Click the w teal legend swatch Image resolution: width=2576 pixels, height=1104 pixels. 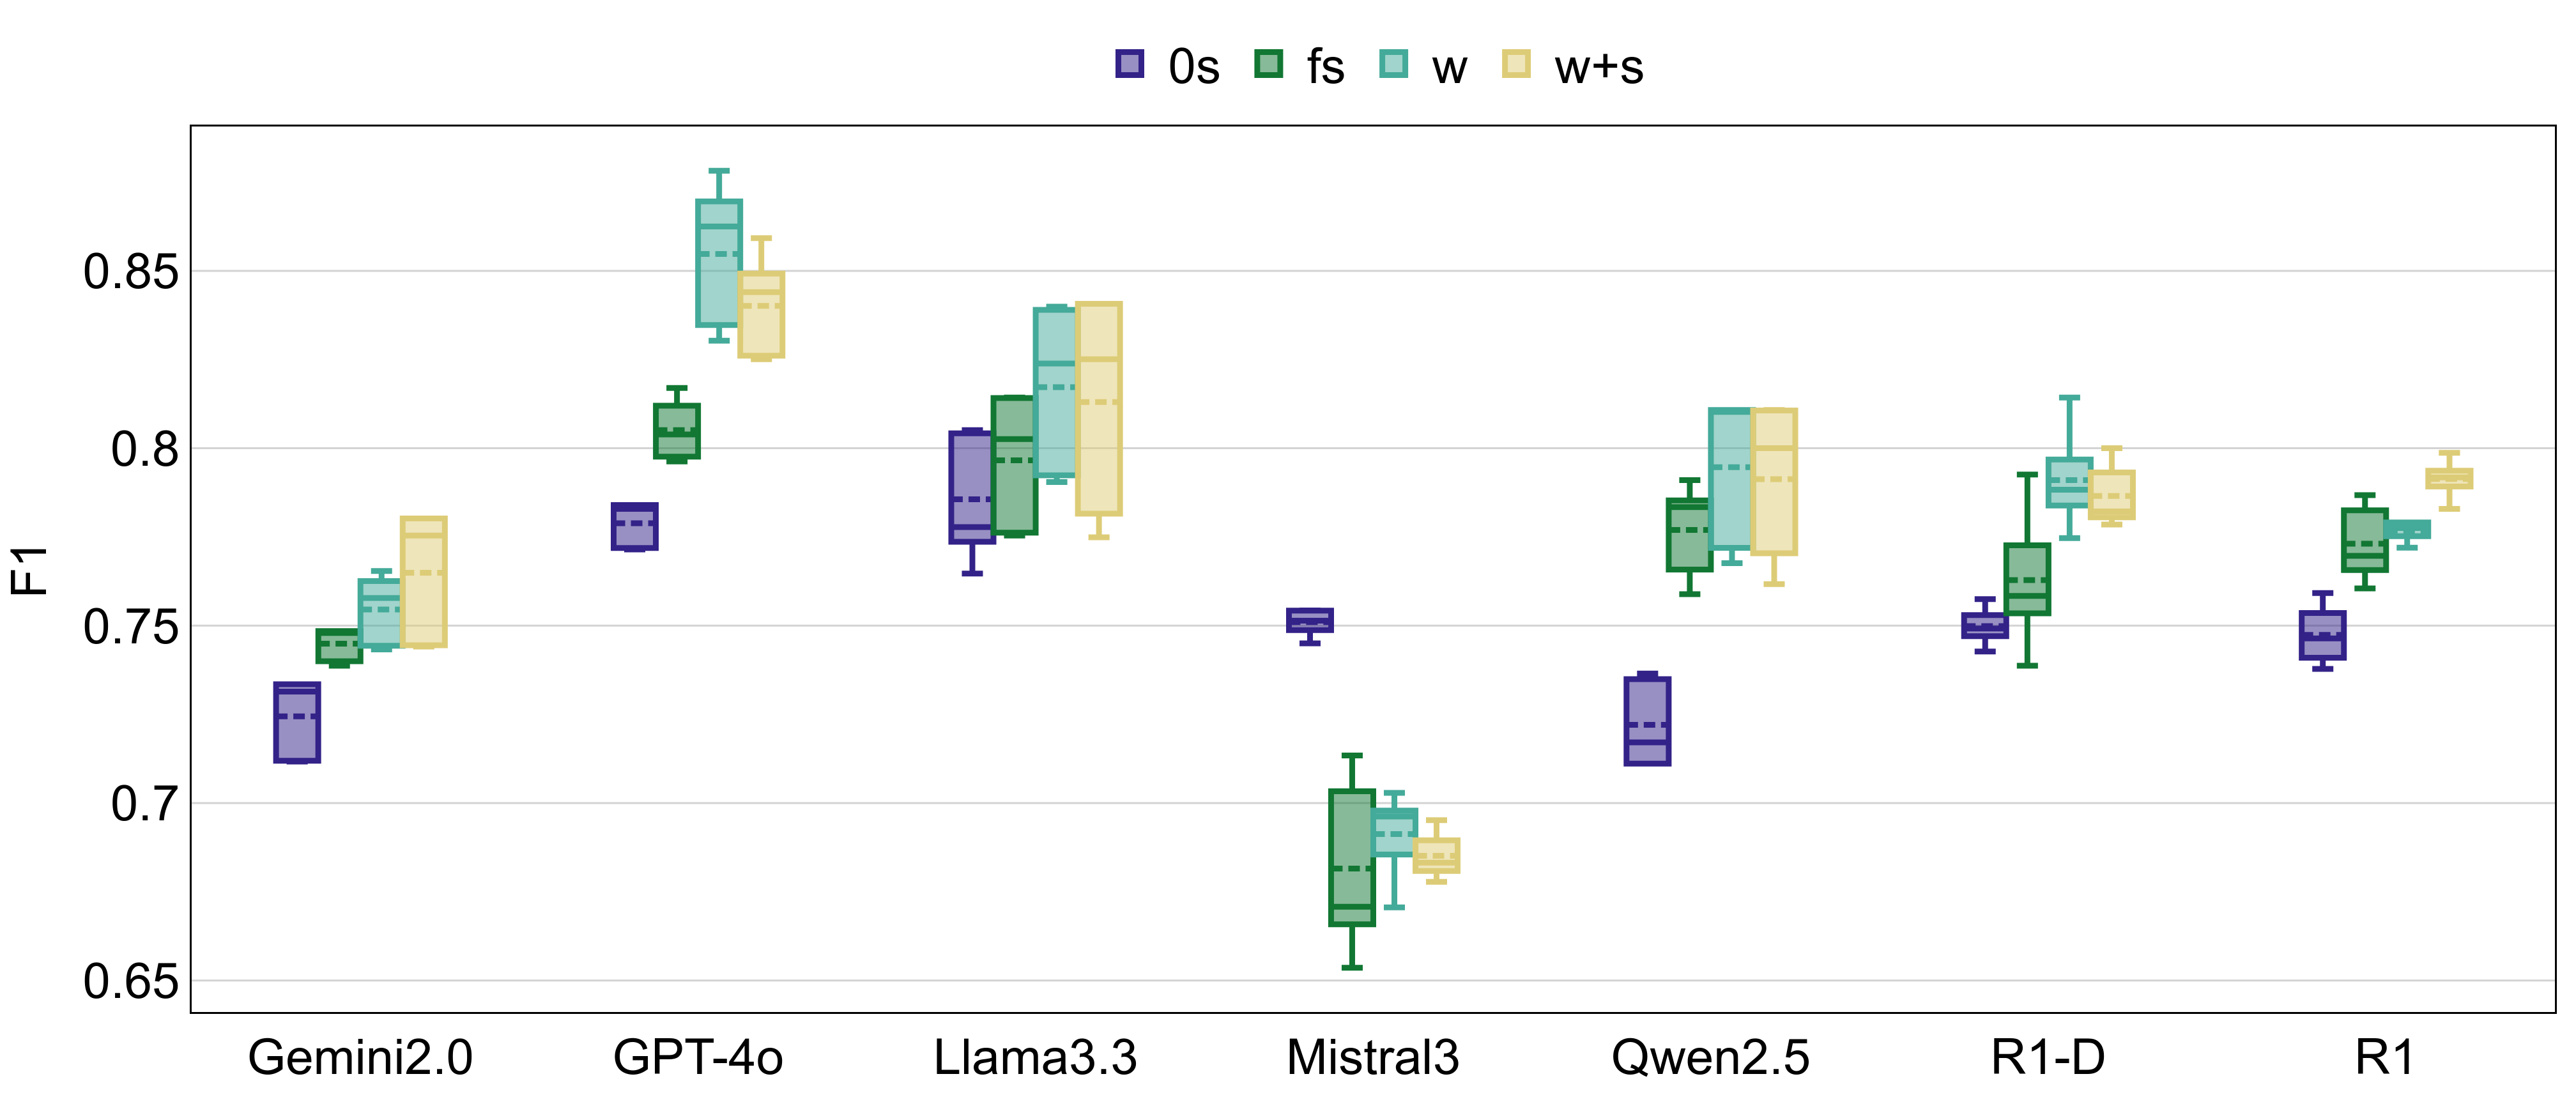pyautogui.click(x=1393, y=65)
